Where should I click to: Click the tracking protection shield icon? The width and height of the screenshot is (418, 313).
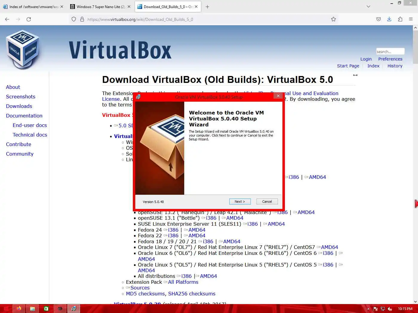74,19
